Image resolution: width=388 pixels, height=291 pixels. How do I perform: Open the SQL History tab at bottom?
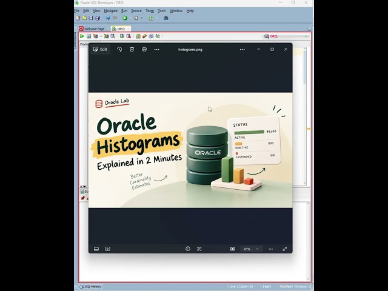point(90,287)
